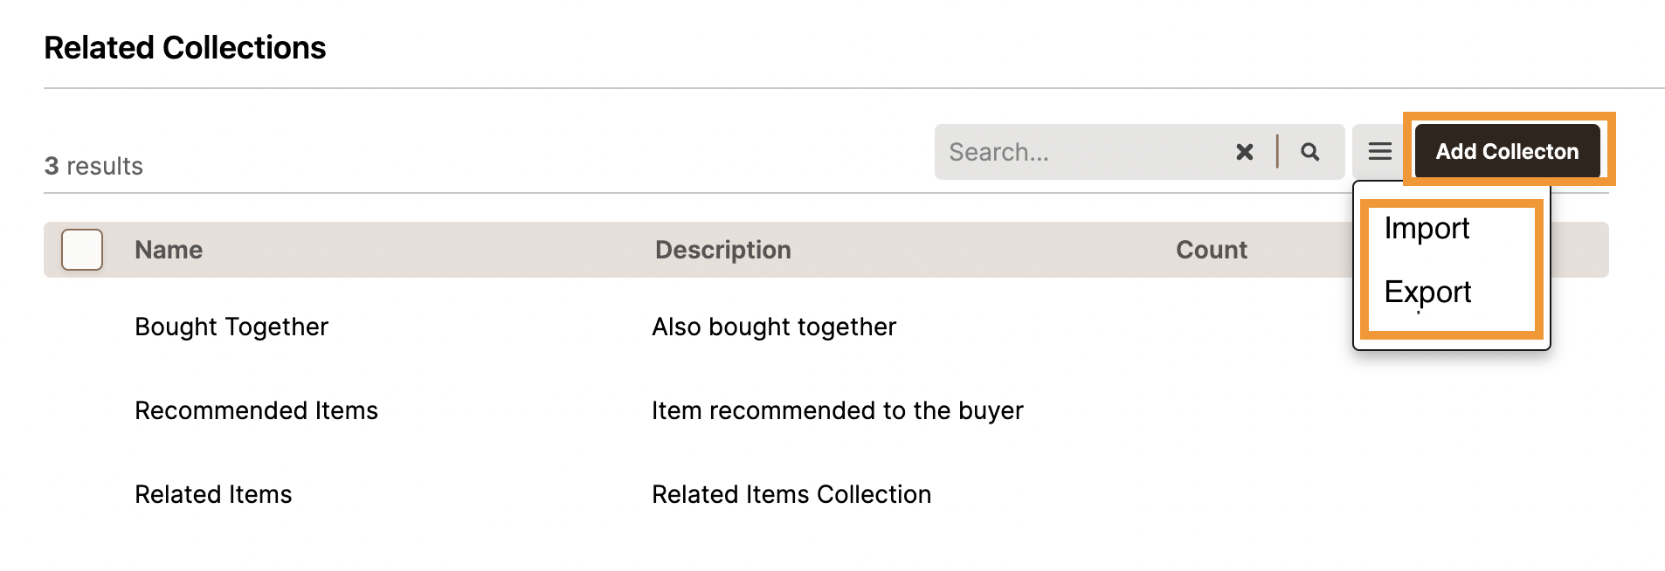Choose Import from the dropdown menu
Image resolution: width=1665 pixels, height=571 pixels.
pyautogui.click(x=1427, y=228)
